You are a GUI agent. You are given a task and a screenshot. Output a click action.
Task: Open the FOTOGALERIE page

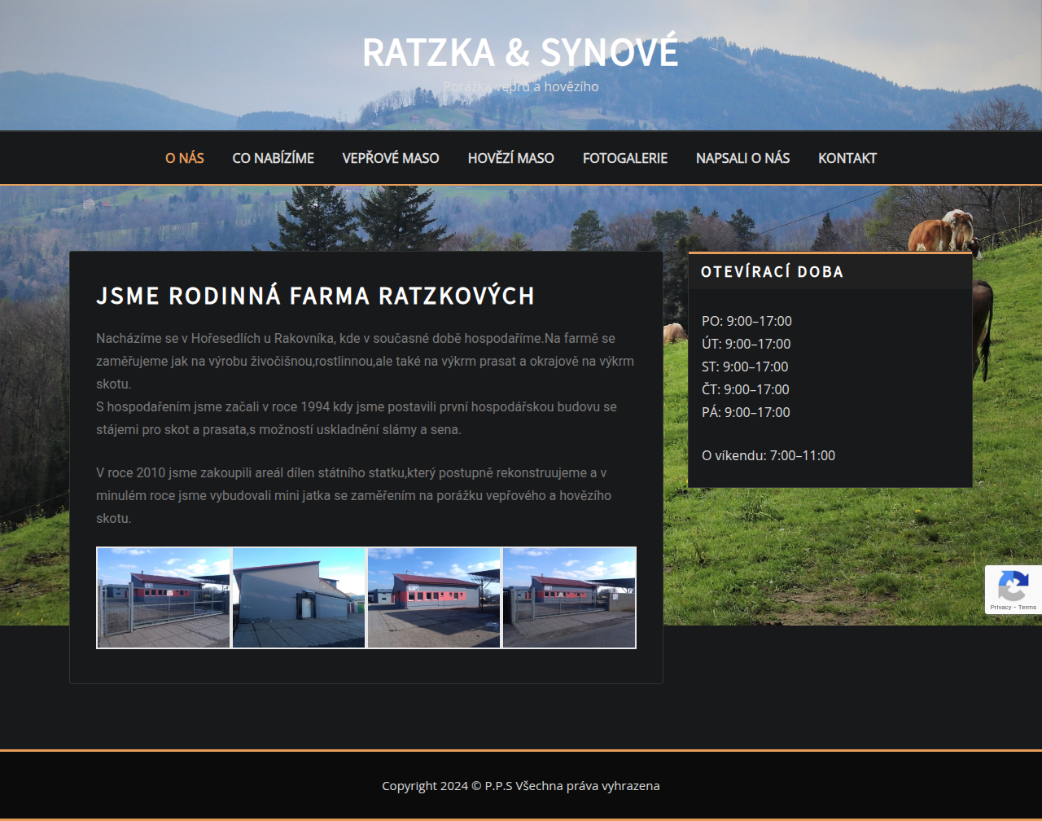pos(624,158)
